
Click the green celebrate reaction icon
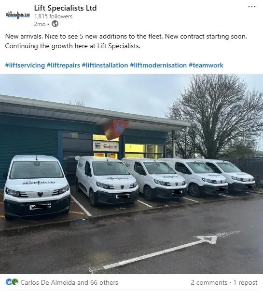tap(15, 282)
